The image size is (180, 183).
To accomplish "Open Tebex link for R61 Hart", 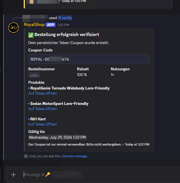I will pos(43,124).
